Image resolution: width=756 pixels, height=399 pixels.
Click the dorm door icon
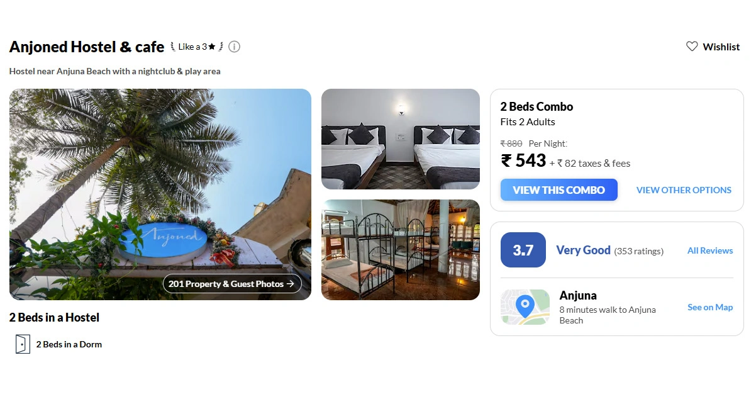pyautogui.click(x=23, y=344)
